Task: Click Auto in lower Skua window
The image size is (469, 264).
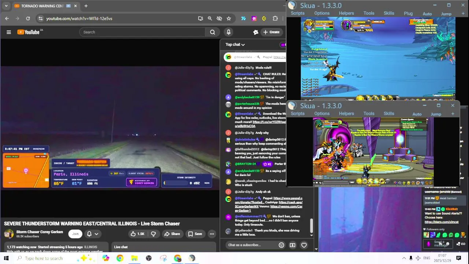Action: (x=417, y=114)
